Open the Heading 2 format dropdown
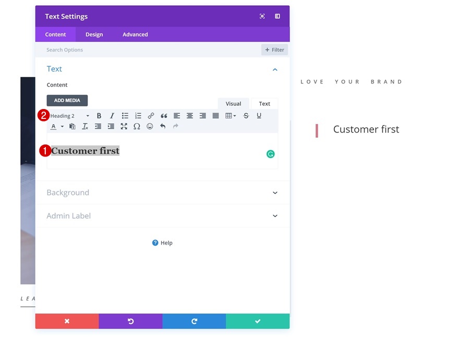 pos(70,116)
